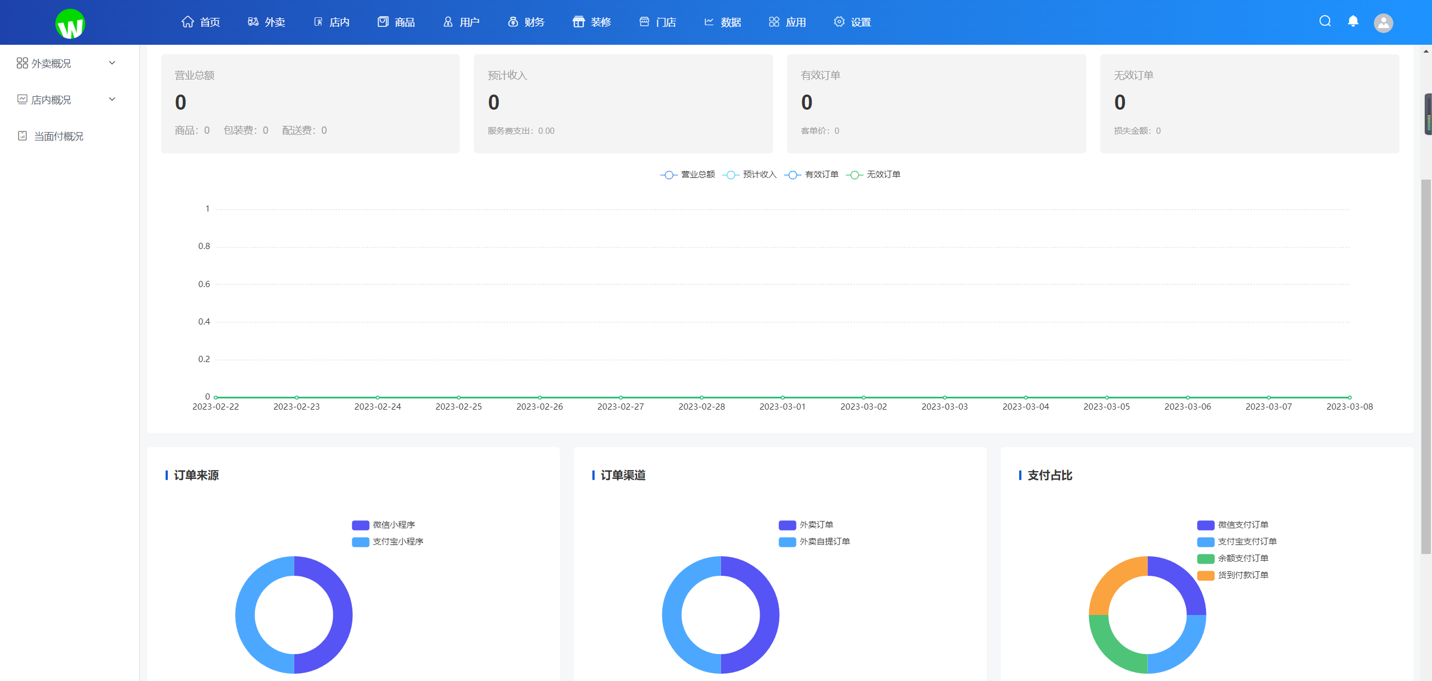Click the chart icon beside 店内概况

point(22,100)
